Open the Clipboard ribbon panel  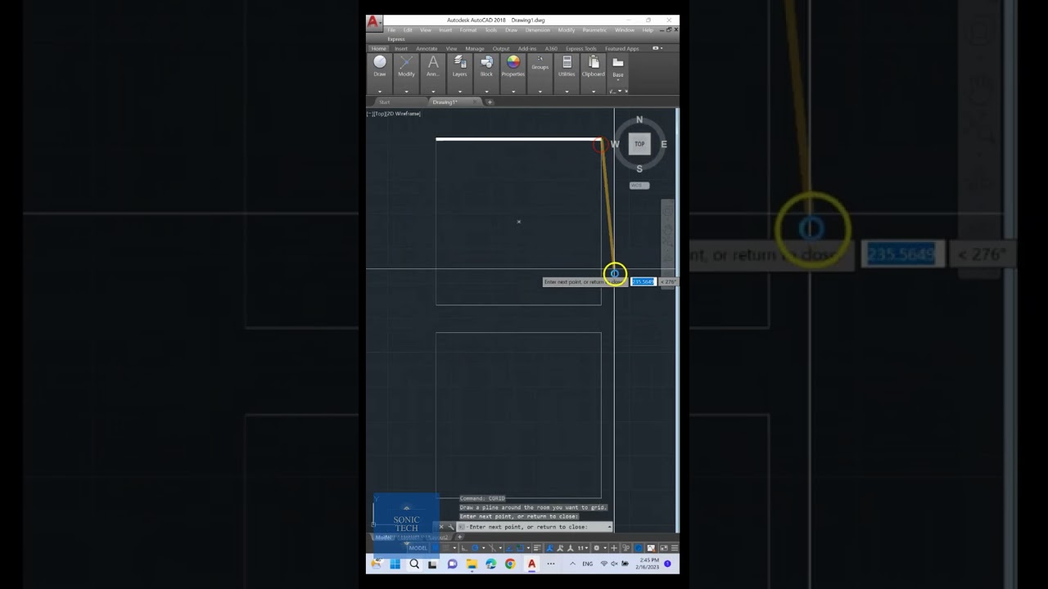click(594, 66)
